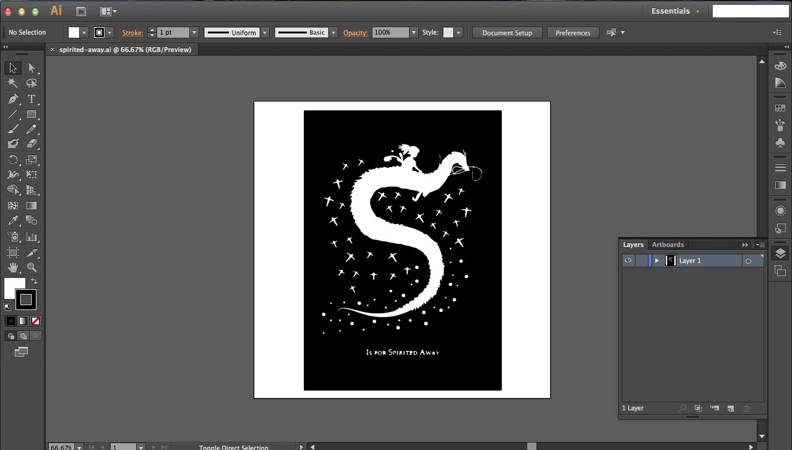Select the Artboard tool
Viewport: 792px width, 450px height.
coord(13,253)
